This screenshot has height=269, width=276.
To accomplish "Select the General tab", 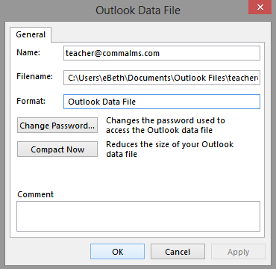I will (x=31, y=34).
